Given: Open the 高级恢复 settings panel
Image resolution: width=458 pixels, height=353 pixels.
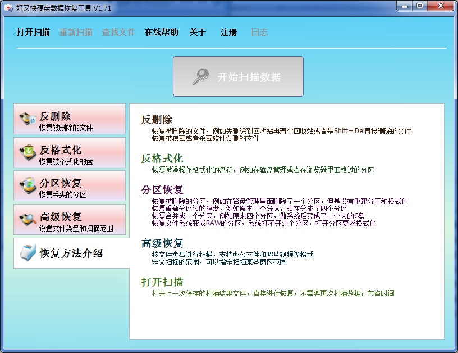Looking at the screenshot, I should [68, 219].
